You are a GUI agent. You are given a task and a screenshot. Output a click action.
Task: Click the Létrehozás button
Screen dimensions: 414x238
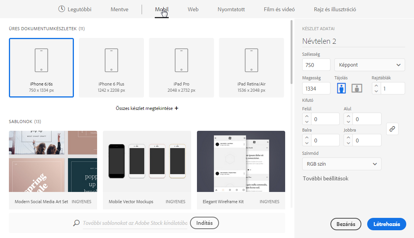pyautogui.click(x=387, y=224)
